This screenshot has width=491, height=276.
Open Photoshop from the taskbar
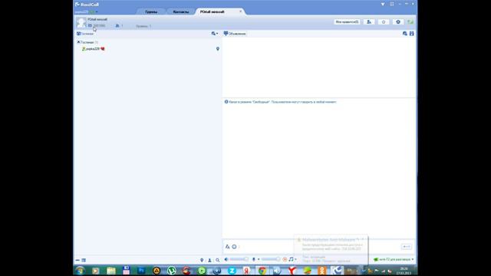(x=141, y=271)
